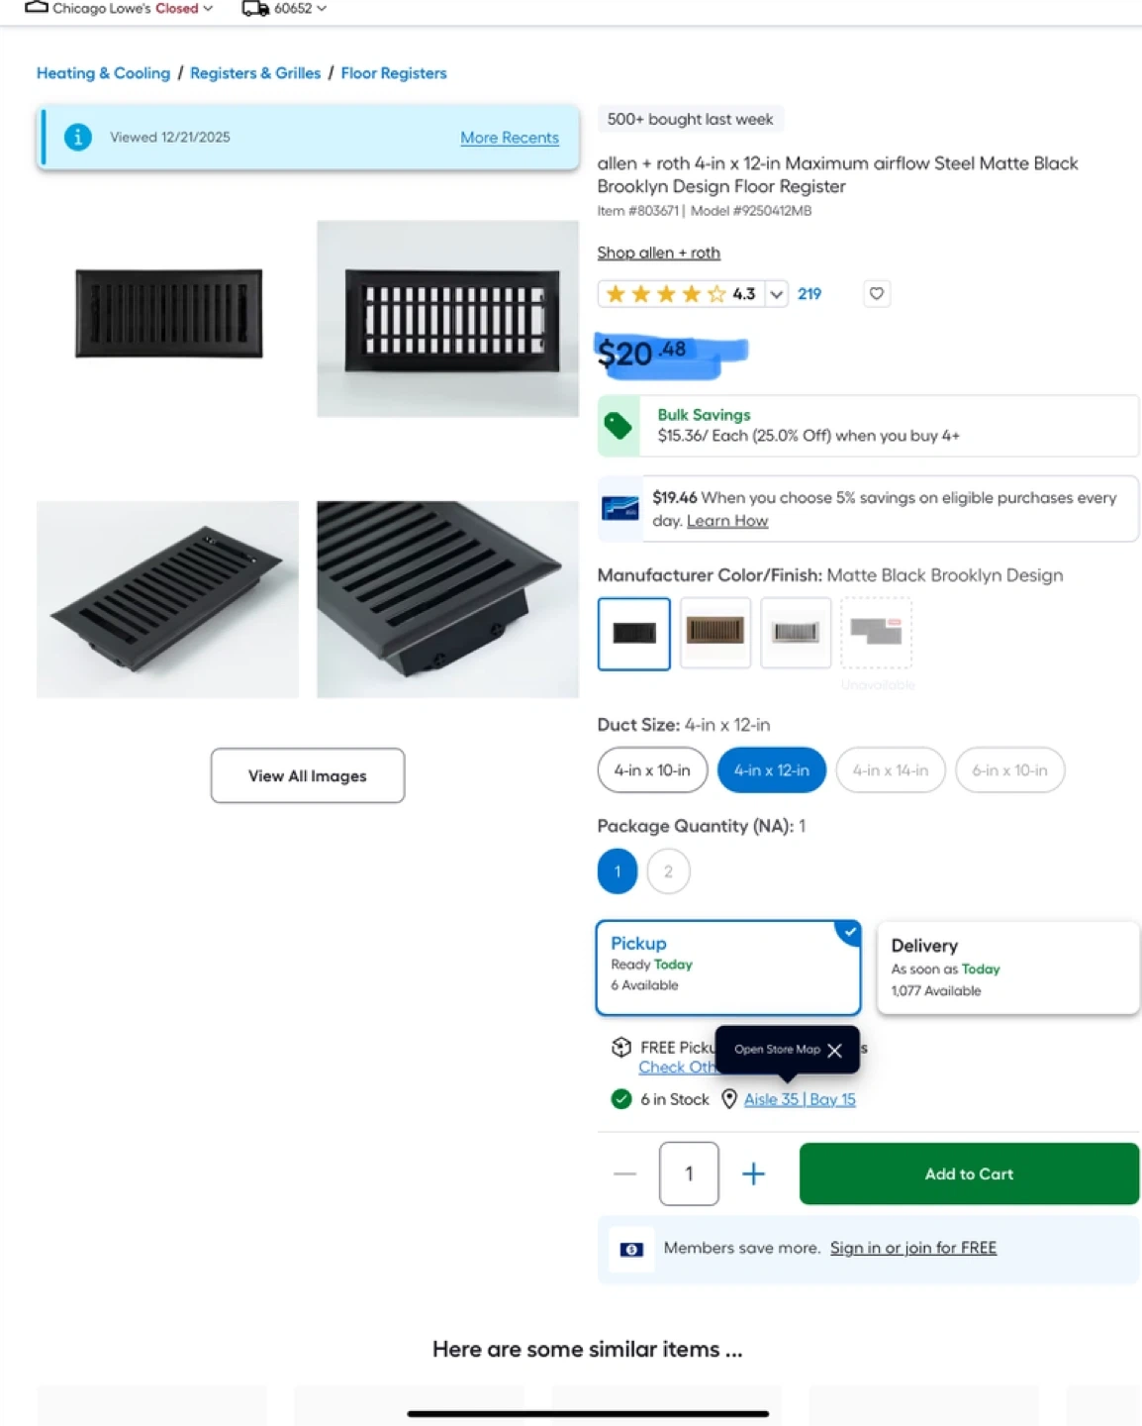Select the bronze color finish swatch
1142x1426 pixels.
pyautogui.click(x=715, y=633)
